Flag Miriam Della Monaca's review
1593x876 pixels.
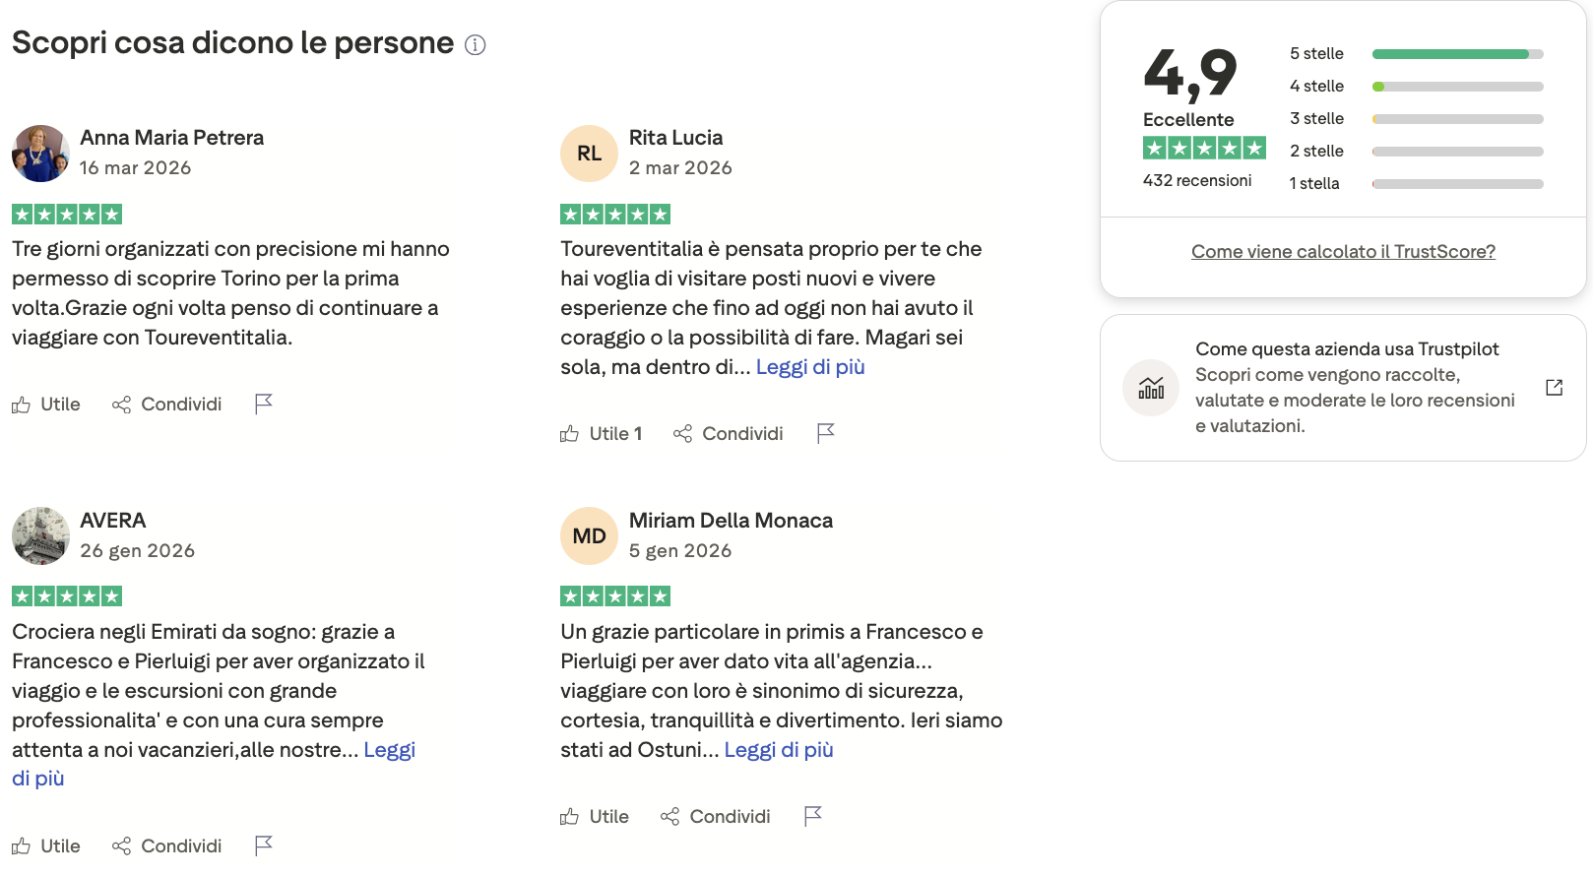(x=812, y=816)
